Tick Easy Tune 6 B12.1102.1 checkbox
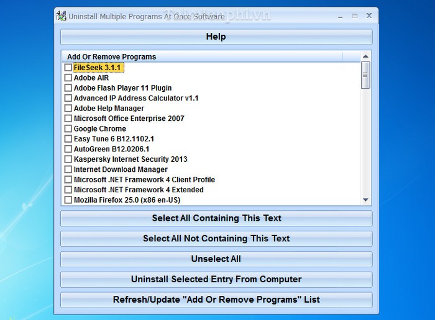This screenshot has width=435, height=320. 68,139
